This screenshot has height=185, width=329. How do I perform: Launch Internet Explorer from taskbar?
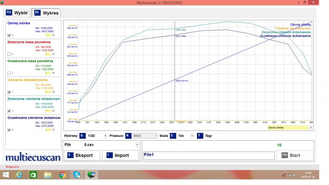click(x=19, y=175)
